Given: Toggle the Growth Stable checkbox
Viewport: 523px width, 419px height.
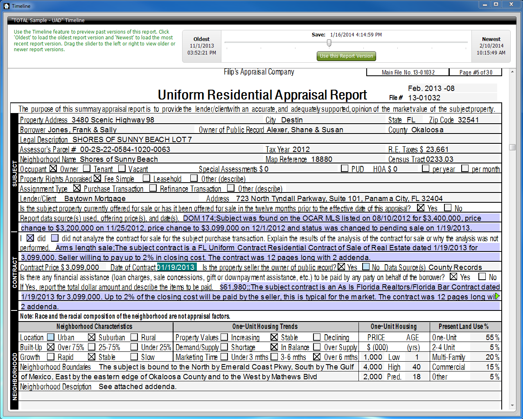Looking at the screenshot, I should point(92,357).
